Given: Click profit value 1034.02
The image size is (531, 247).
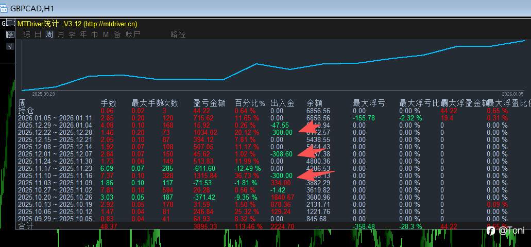Looking at the screenshot, I should (x=205, y=132).
